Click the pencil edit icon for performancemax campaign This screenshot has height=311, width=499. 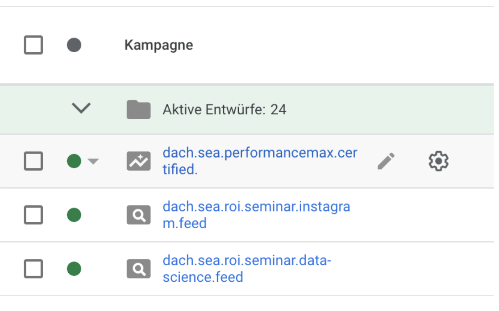[386, 161]
